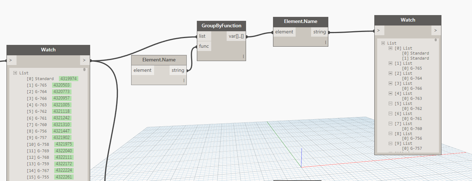The image size is (472, 181).
Task: Click the green element ID 4320957
Action: (61, 98)
